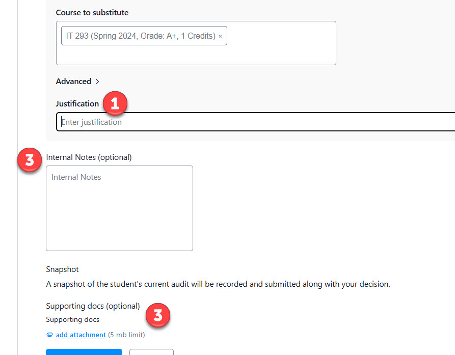The image size is (455, 355).
Task: Click the Course to substitute label
Action: click(x=92, y=12)
